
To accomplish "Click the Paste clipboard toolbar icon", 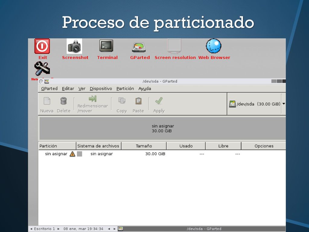I will pos(138,101).
